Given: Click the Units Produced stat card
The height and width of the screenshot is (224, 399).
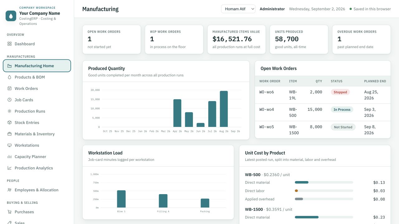Looking at the screenshot, I should [299, 40].
